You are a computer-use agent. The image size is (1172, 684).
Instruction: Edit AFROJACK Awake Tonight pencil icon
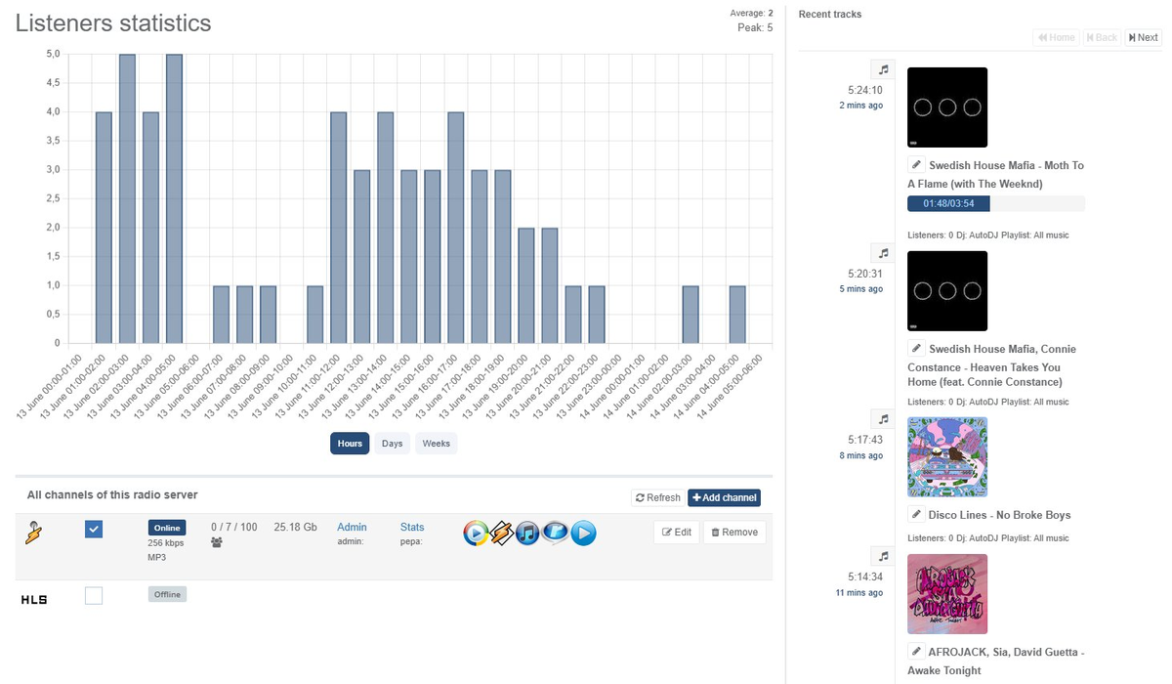(916, 652)
